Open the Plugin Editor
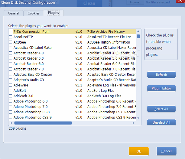Viewport: 185px width, 159px height. (161, 88)
